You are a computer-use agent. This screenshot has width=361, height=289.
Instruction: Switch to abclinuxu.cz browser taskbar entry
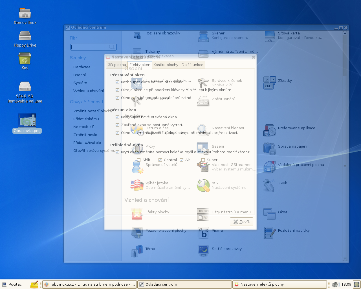point(90,284)
